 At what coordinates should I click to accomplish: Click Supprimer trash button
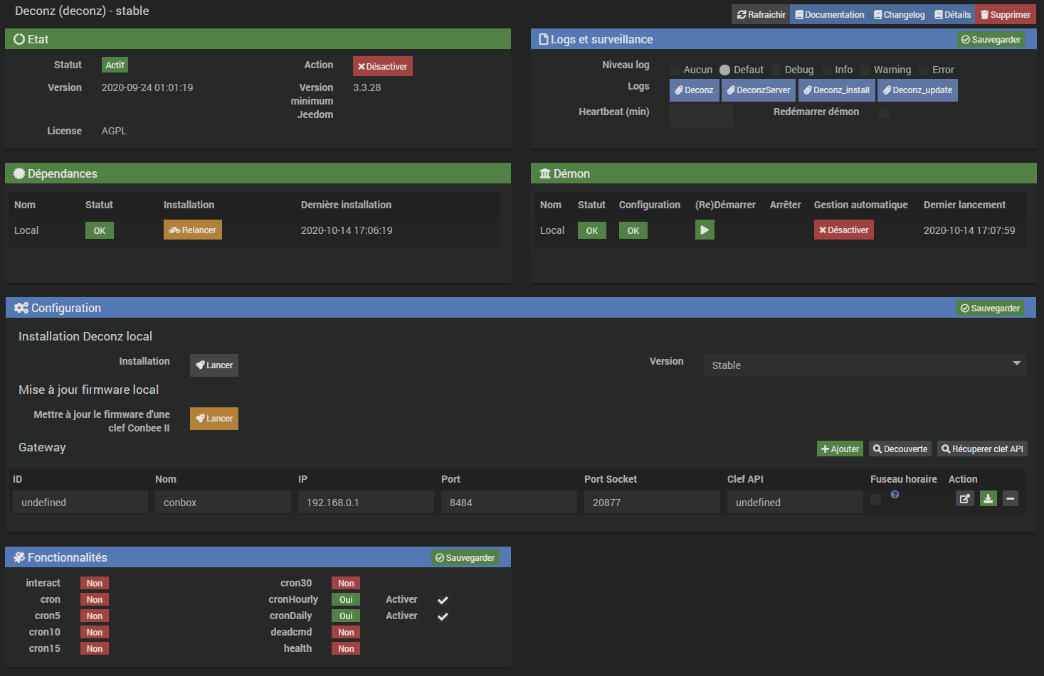tap(1005, 14)
